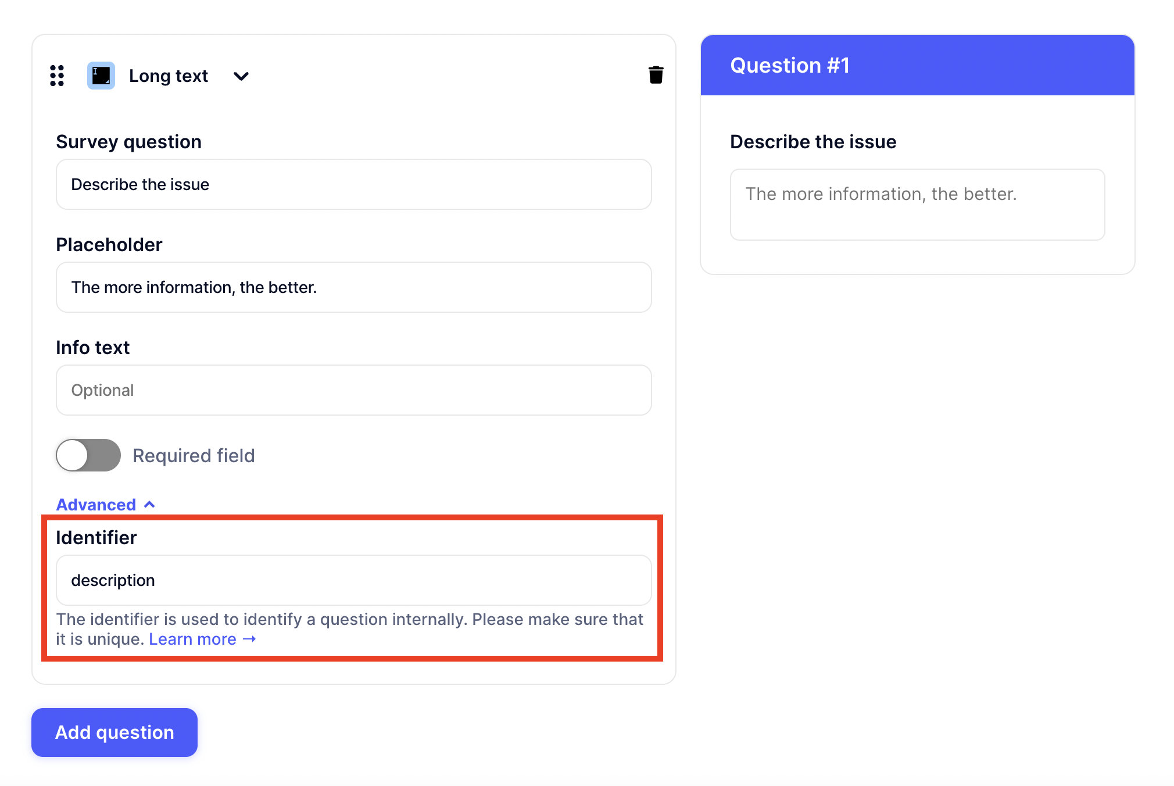The width and height of the screenshot is (1174, 786).
Task: Delete the question using the trash icon
Action: [x=656, y=75]
